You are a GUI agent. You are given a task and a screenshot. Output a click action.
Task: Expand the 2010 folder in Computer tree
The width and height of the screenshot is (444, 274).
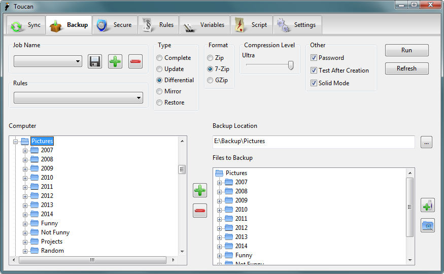tap(25, 178)
